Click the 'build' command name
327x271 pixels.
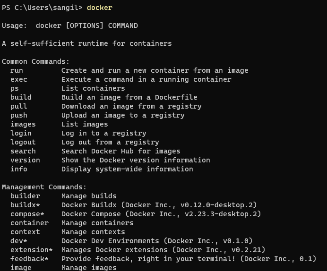21,97
